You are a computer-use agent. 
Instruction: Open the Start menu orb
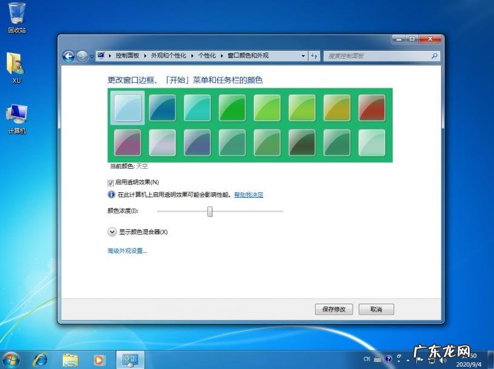(11, 359)
